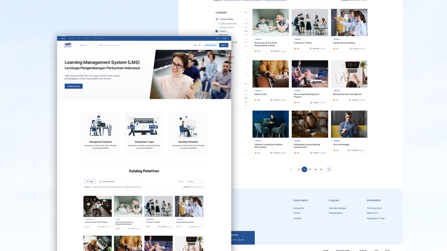The width and height of the screenshot is (447, 251).
Task: Open the Ketentuan footer link
Action: [x=372, y=213]
